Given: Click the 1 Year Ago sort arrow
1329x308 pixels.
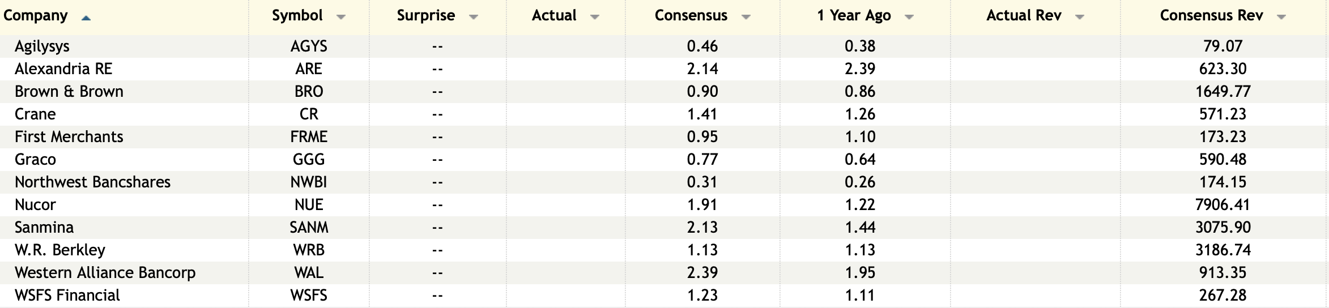Looking at the screenshot, I should tap(909, 18).
